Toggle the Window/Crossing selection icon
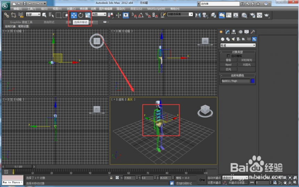This screenshot has height=187, width=299. (65, 15)
